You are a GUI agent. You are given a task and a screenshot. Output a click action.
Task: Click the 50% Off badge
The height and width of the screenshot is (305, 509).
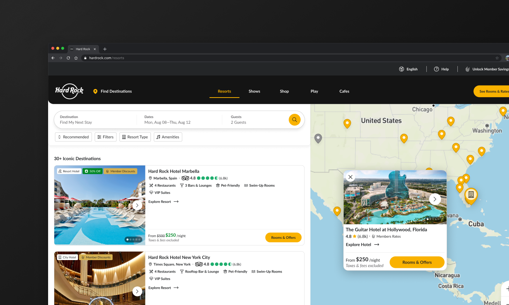[x=92, y=171]
